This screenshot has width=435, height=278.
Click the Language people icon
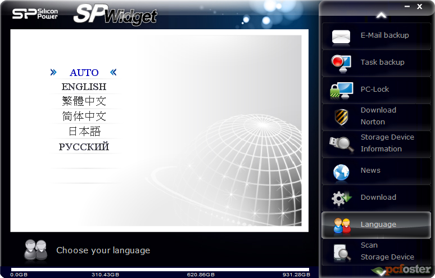pyautogui.click(x=342, y=225)
